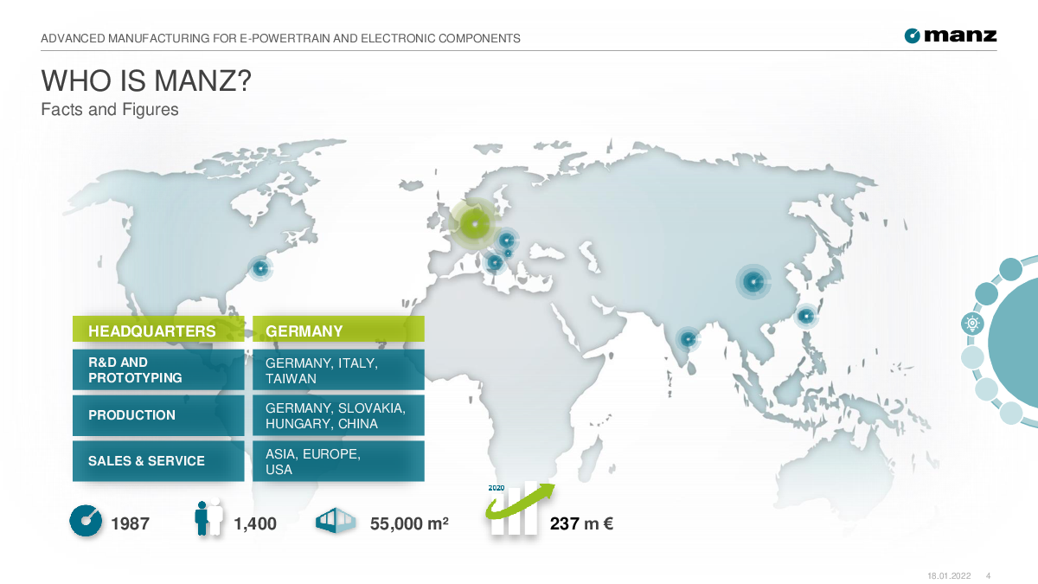Click the green Germany headquarters marker on map
This screenshot has width=1038, height=584.
tap(474, 224)
